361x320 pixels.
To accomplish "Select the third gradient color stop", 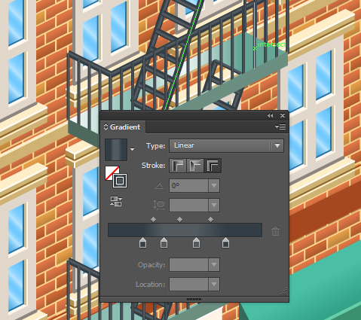I will (196, 243).
